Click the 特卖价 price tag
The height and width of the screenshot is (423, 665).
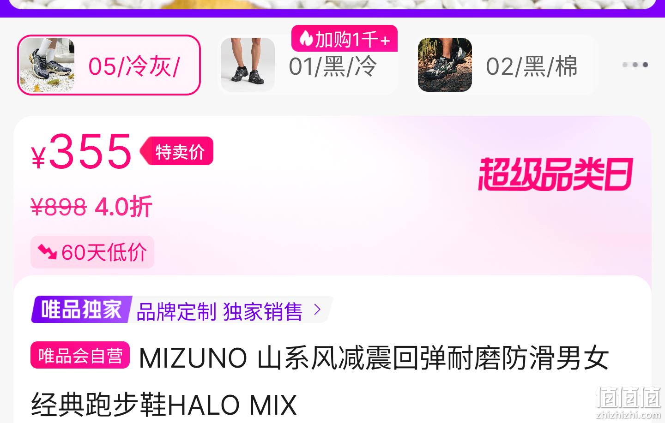[177, 151]
